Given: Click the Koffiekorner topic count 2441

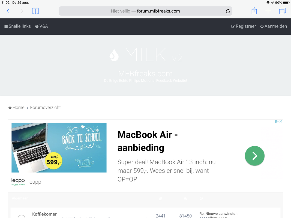Looking at the screenshot, I should click(x=161, y=216).
